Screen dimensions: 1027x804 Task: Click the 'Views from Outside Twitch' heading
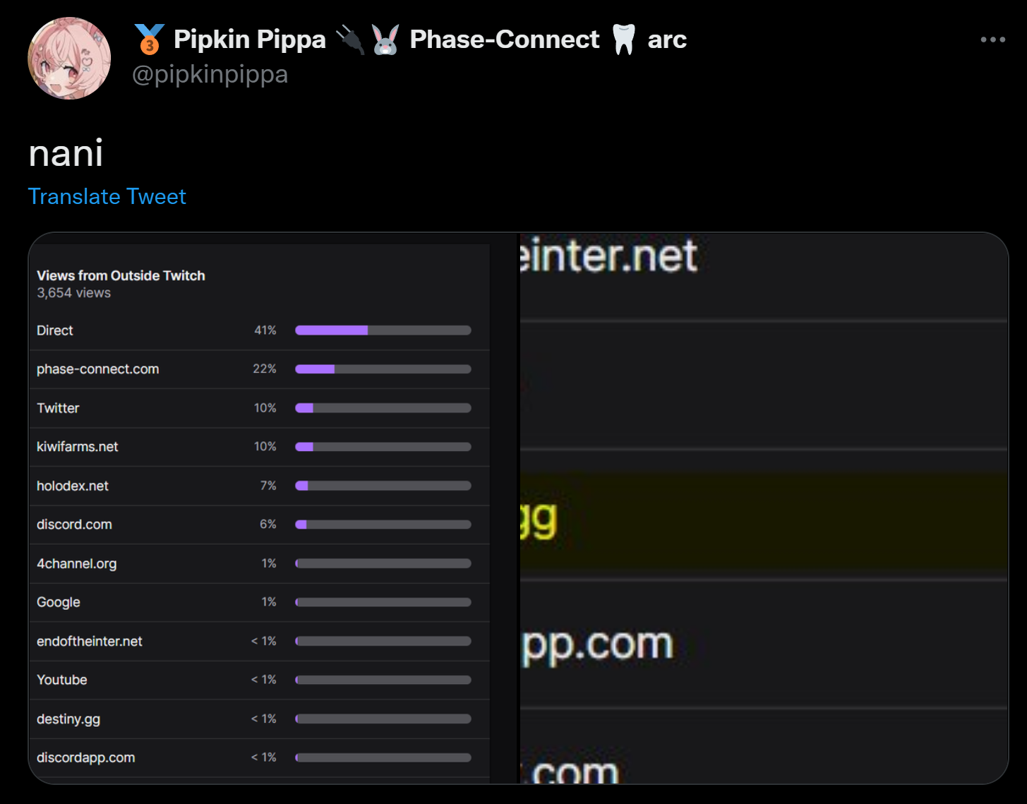tap(121, 275)
